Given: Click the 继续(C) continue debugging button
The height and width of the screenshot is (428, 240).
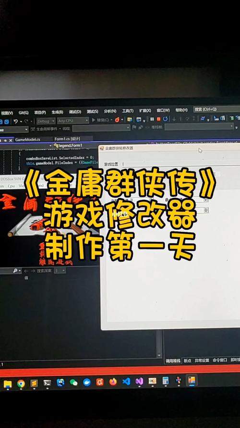Looking at the screenshot, I should (x=102, y=120).
